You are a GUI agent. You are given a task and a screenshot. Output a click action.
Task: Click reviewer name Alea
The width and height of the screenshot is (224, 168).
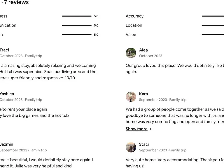pos(143,50)
